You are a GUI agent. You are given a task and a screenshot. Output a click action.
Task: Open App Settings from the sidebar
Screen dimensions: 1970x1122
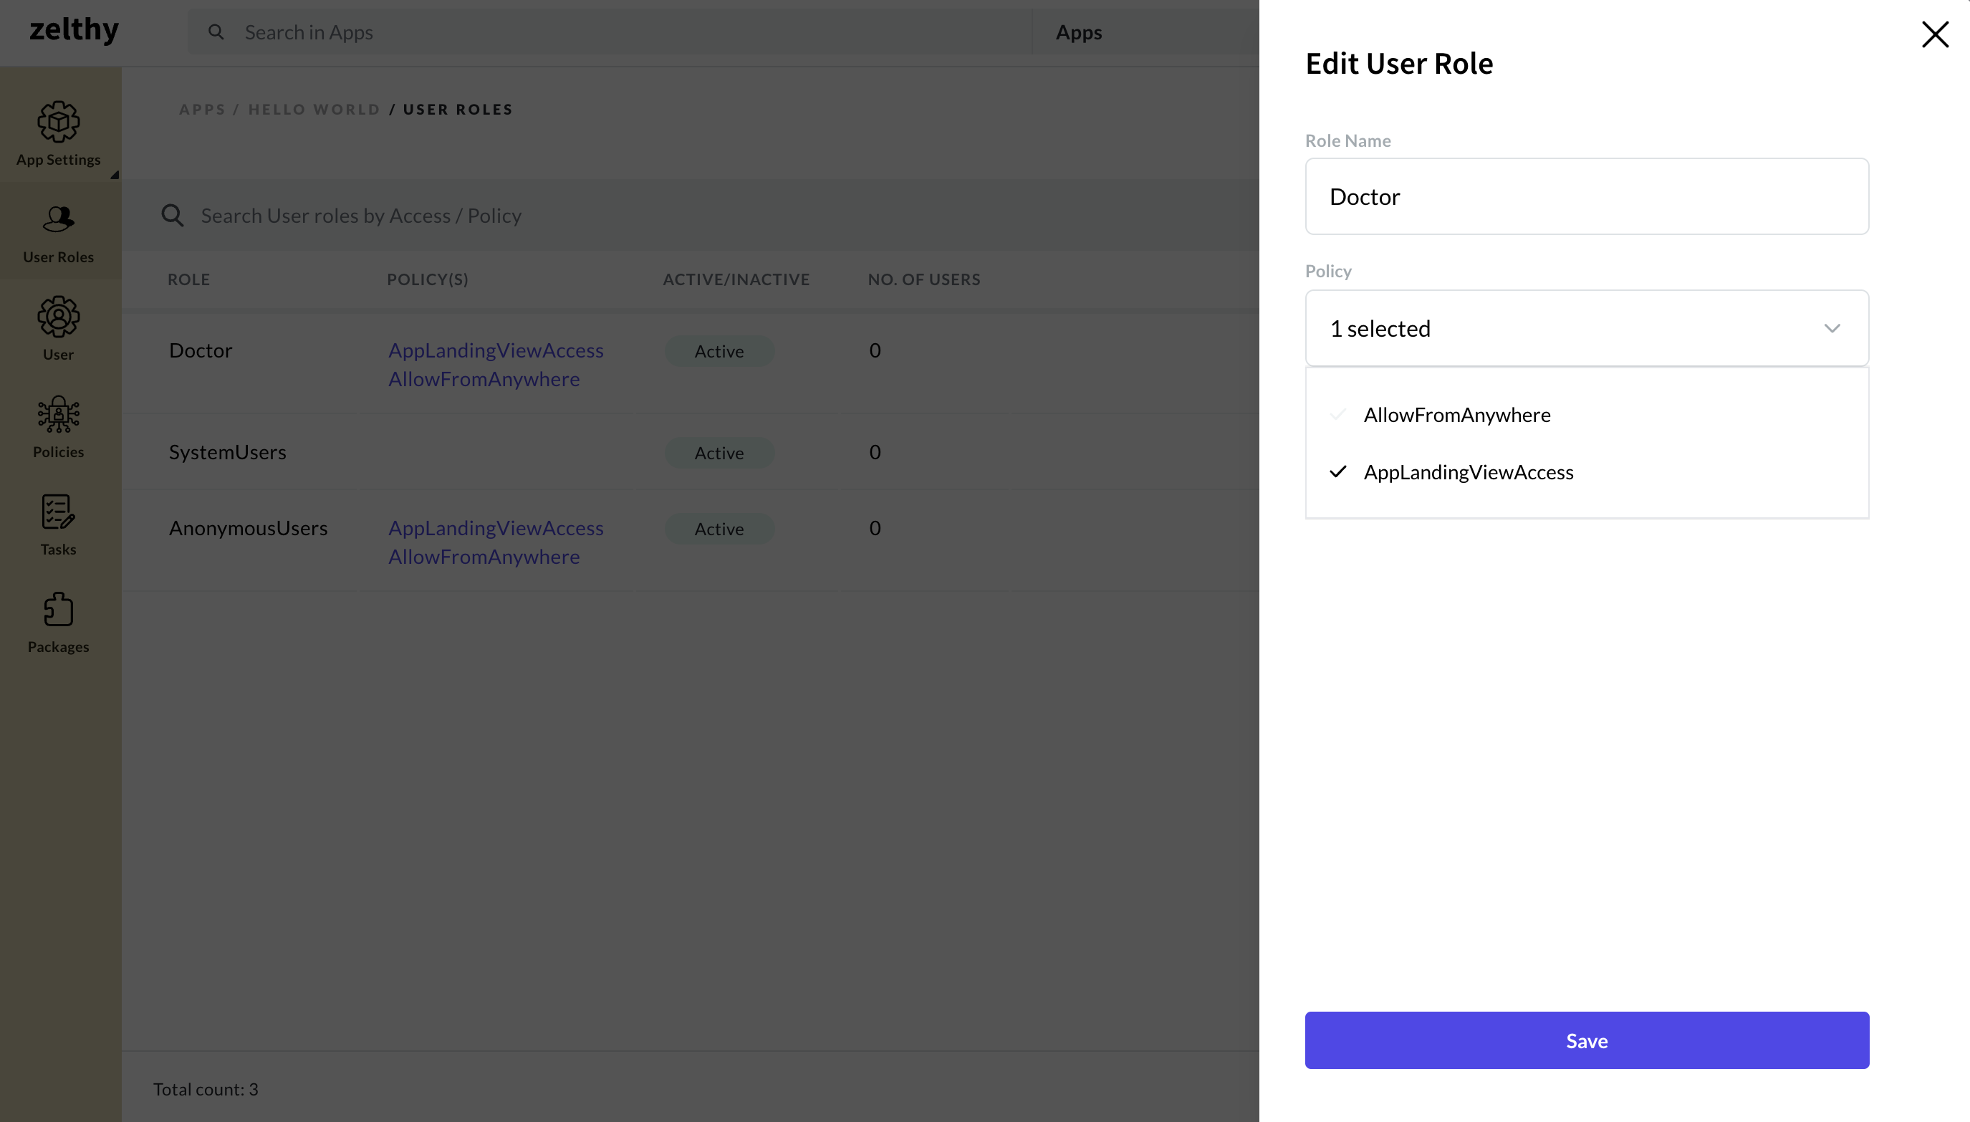click(59, 133)
